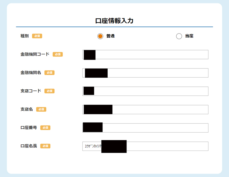
Task: Click the 普通 radio label text
Action: [x=110, y=36]
